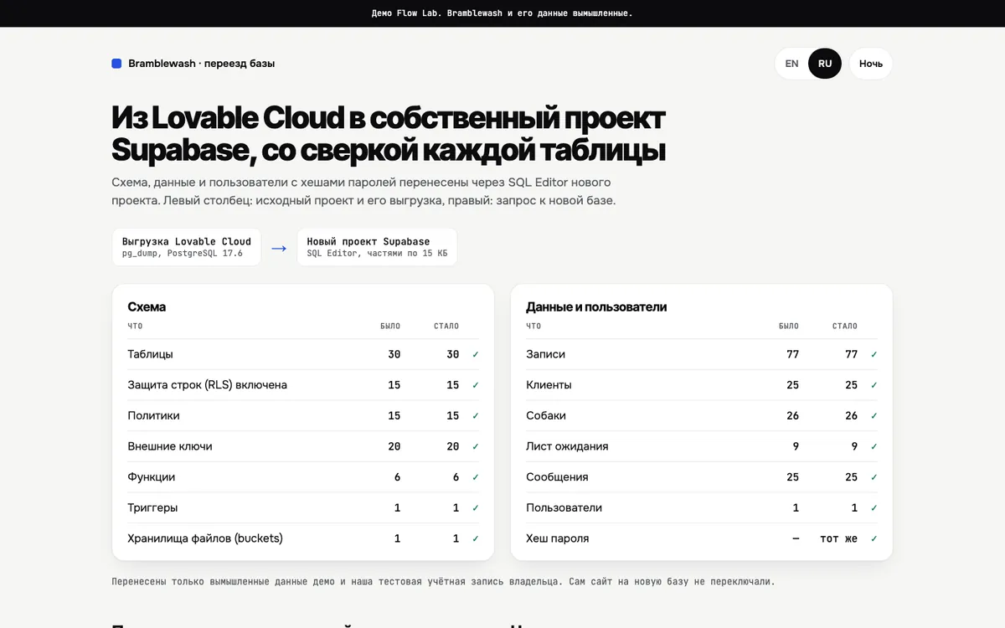Viewport: 1005px width, 628px height.
Task: Click the Клиенты row label
Action: pos(549,385)
